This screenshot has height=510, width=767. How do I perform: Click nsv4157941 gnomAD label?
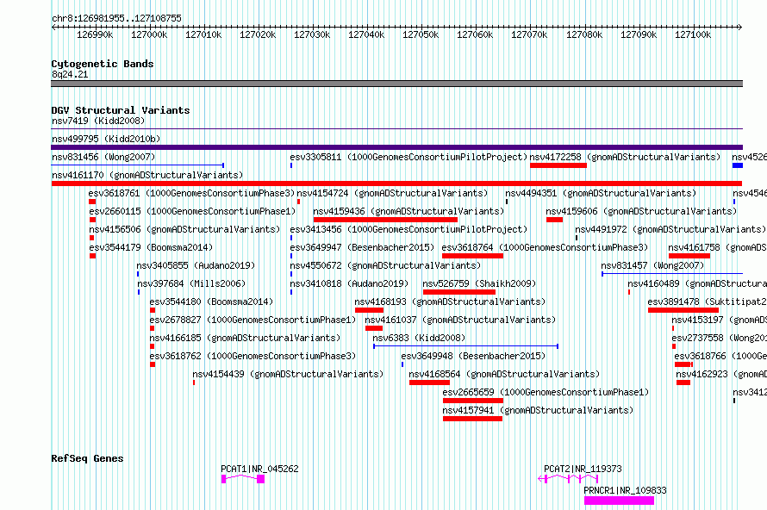pos(538,410)
